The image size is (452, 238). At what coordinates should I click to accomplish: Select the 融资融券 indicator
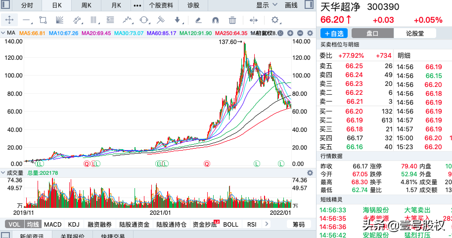coord(99,225)
